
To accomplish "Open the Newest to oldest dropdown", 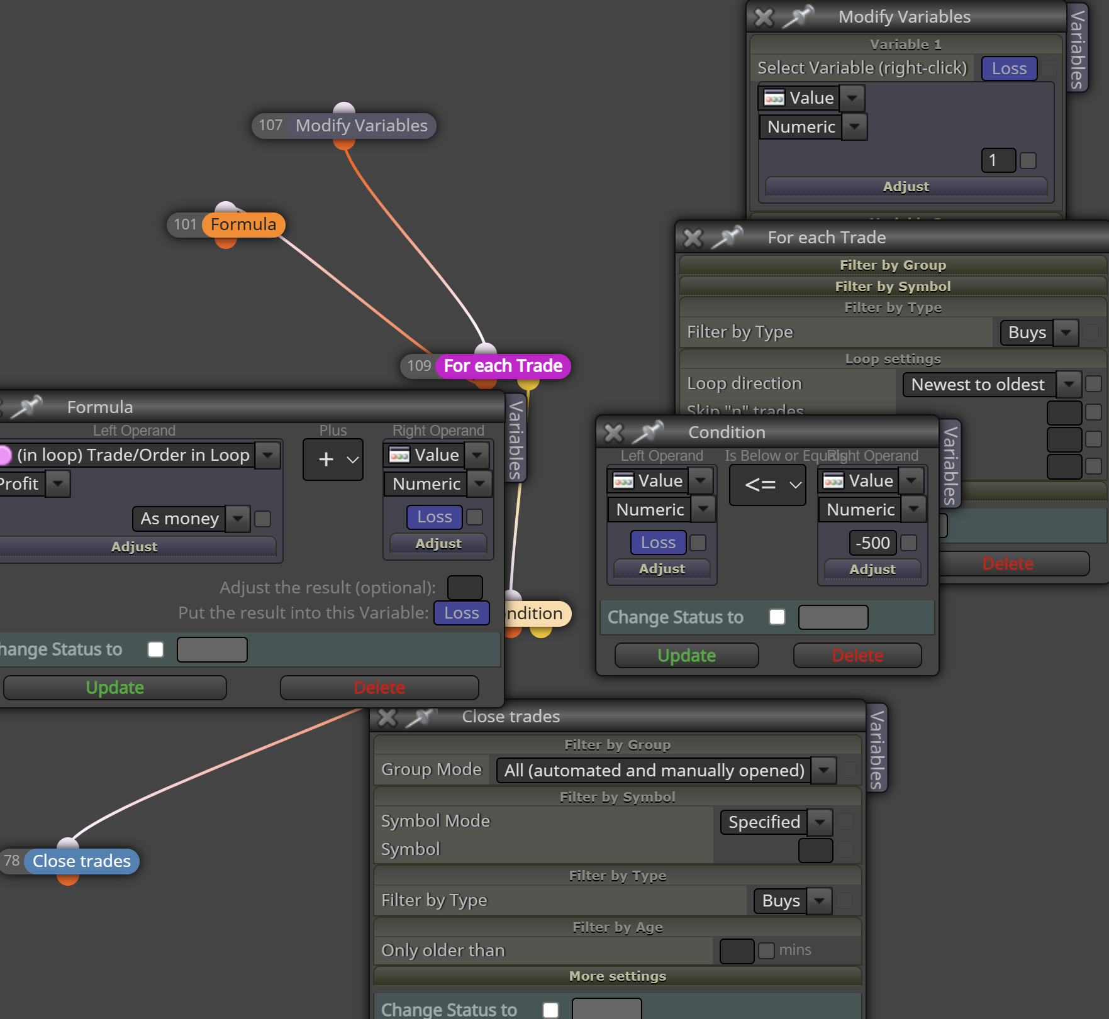I will [1069, 384].
